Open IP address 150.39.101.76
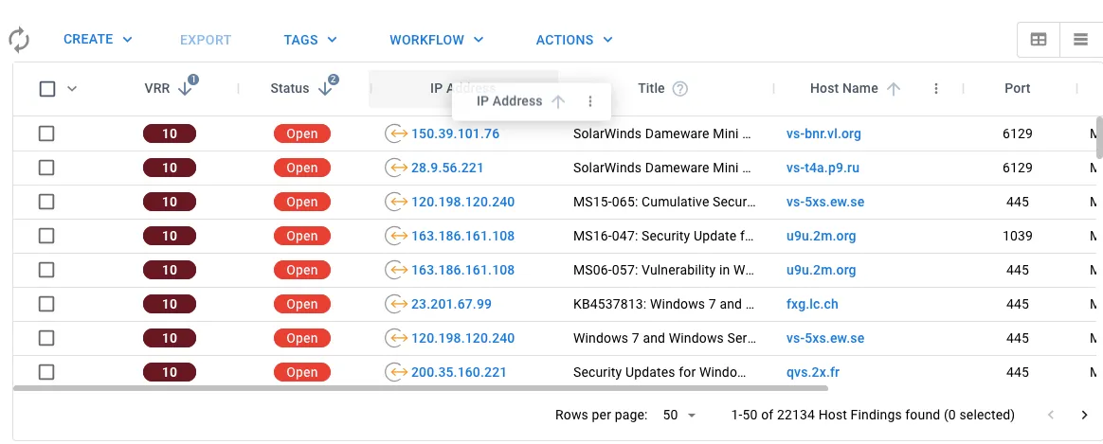 [x=455, y=133]
